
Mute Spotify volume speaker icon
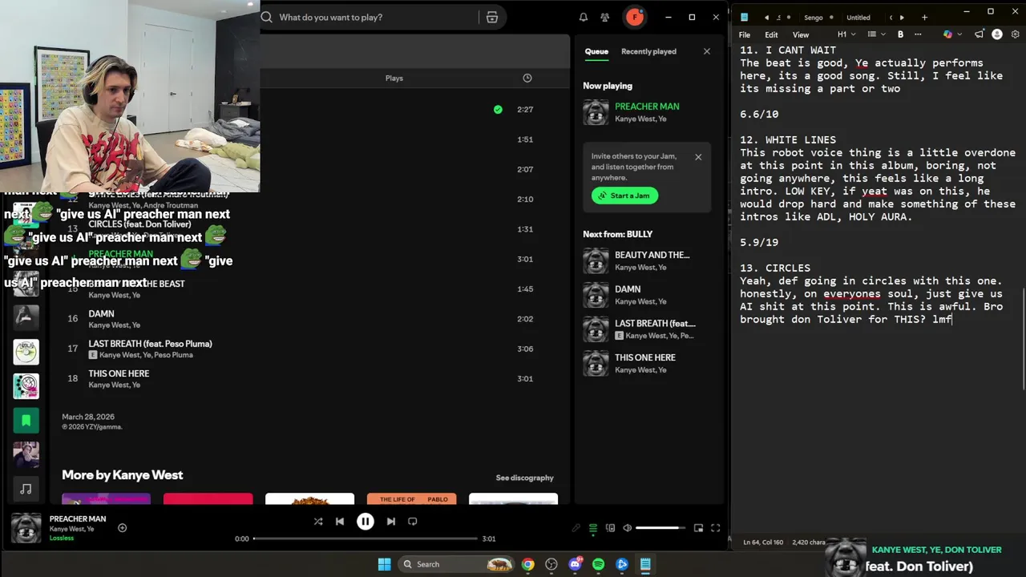click(x=627, y=528)
